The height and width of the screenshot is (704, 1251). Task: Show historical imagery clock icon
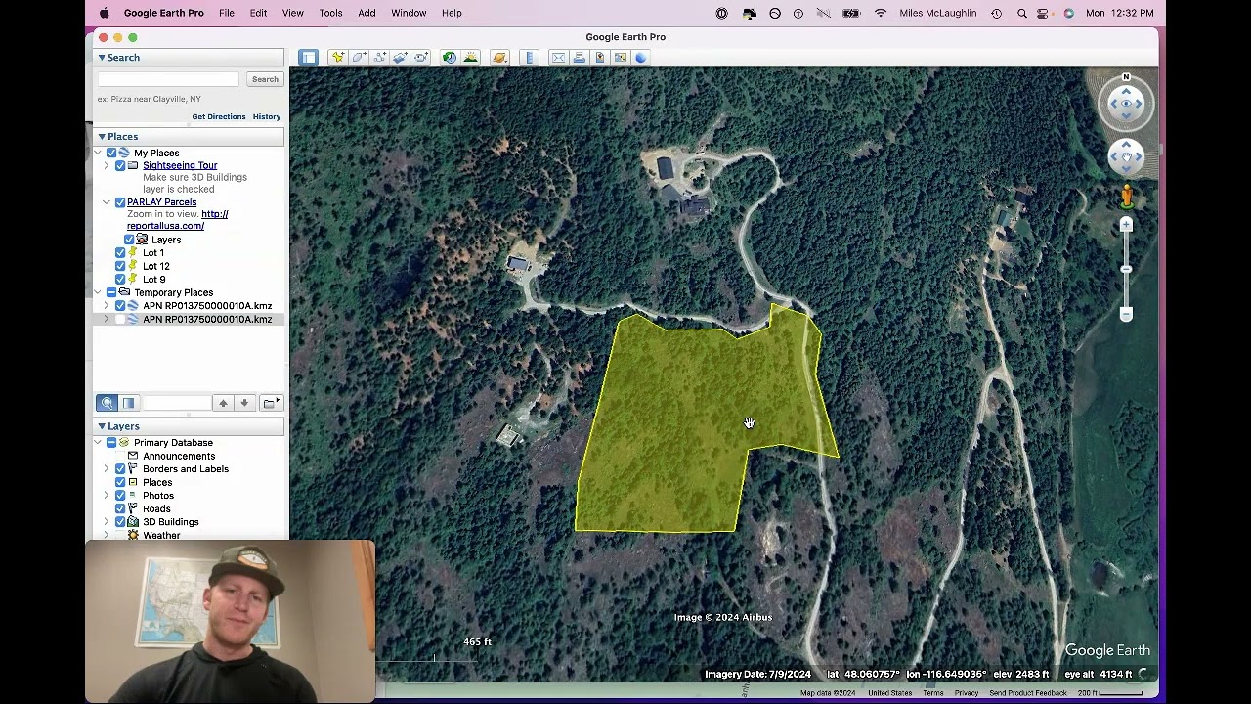(x=449, y=58)
